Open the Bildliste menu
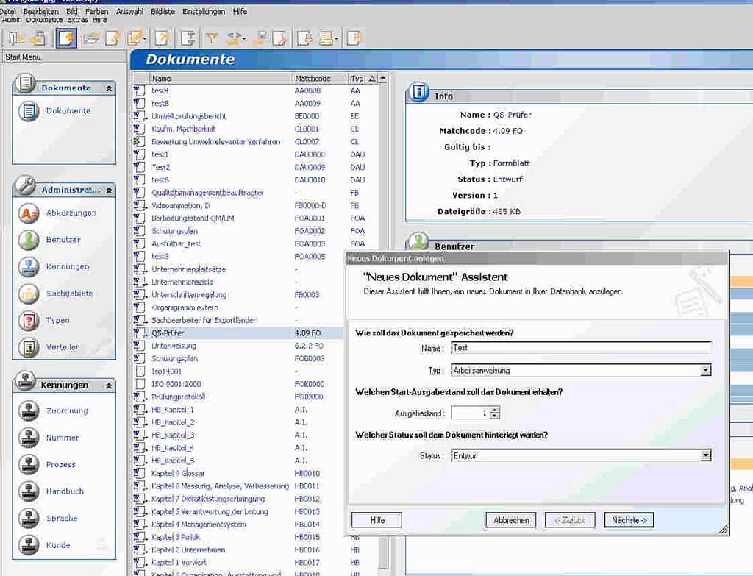 pos(163,11)
